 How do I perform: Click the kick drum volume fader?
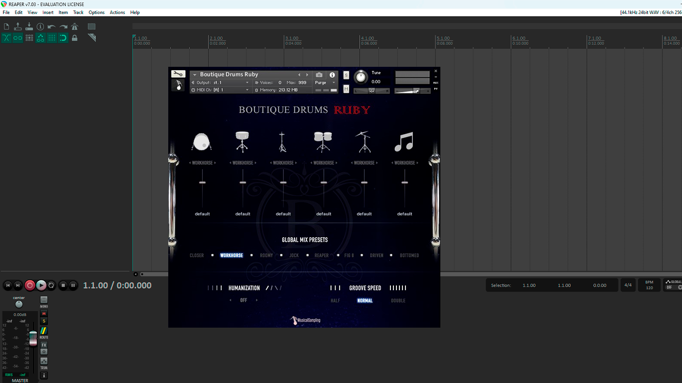coord(202,183)
